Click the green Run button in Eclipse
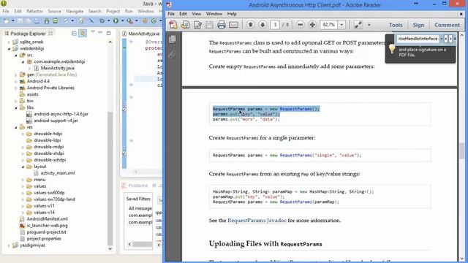This screenshot has width=468, height=263. point(116,21)
